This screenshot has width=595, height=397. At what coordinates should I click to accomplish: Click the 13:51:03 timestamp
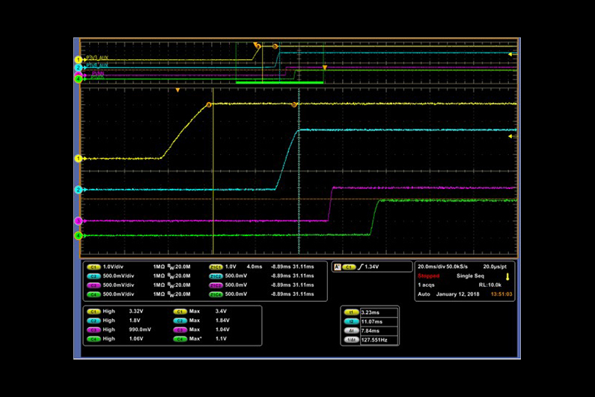pyautogui.click(x=501, y=294)
